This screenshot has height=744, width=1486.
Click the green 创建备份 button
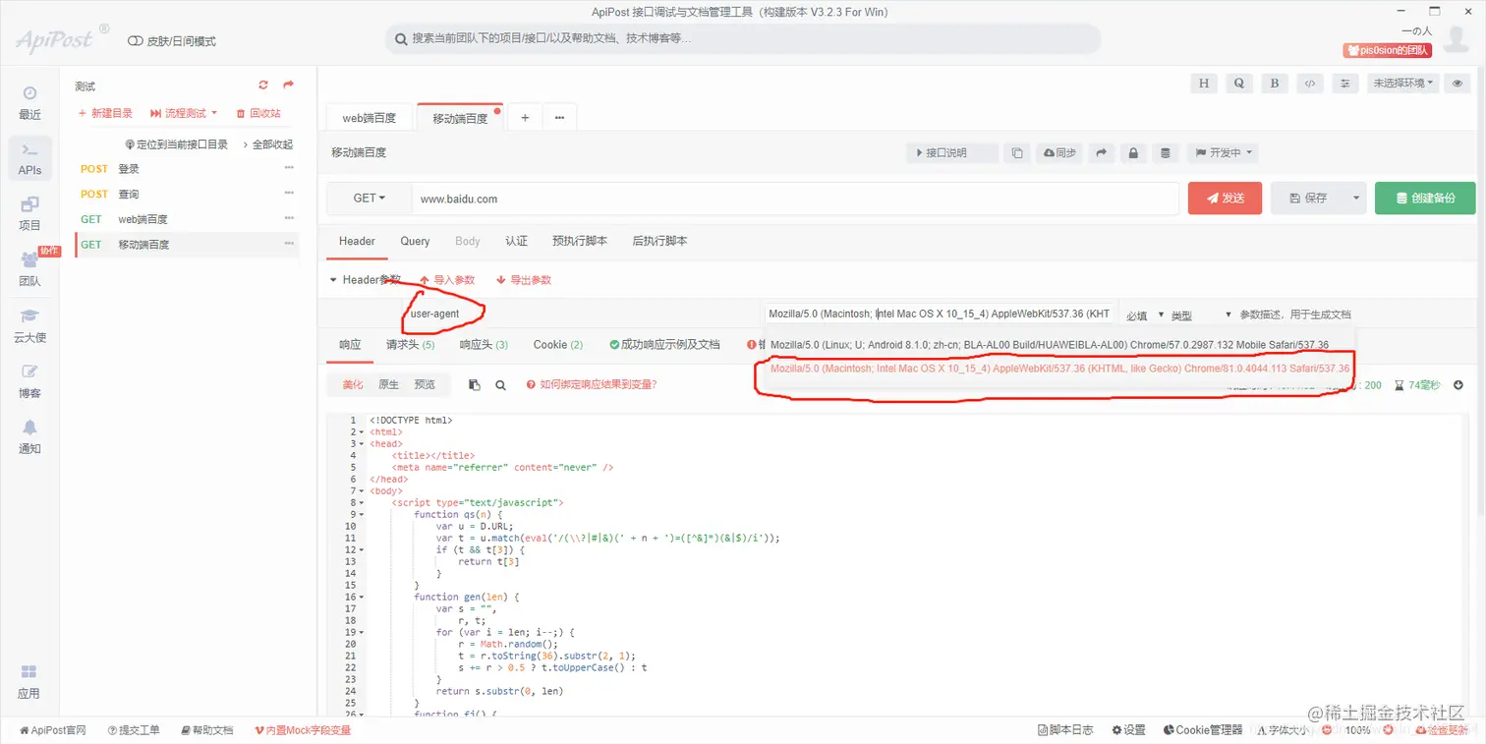[x=1426, y=199]
